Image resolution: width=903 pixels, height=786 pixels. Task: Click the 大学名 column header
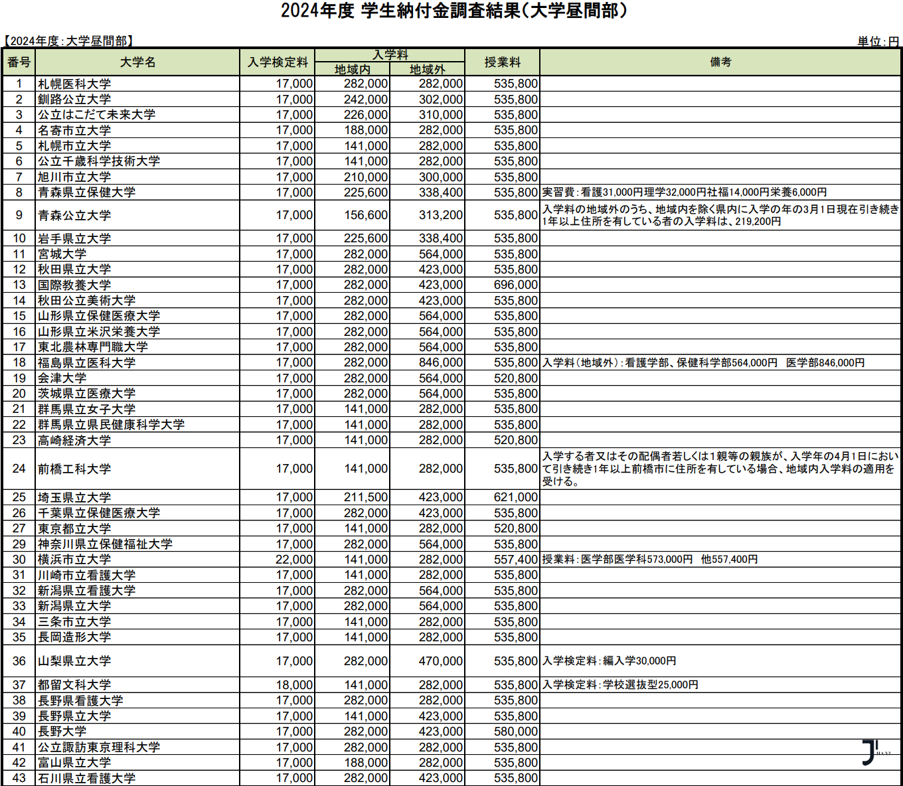[137, 62]
